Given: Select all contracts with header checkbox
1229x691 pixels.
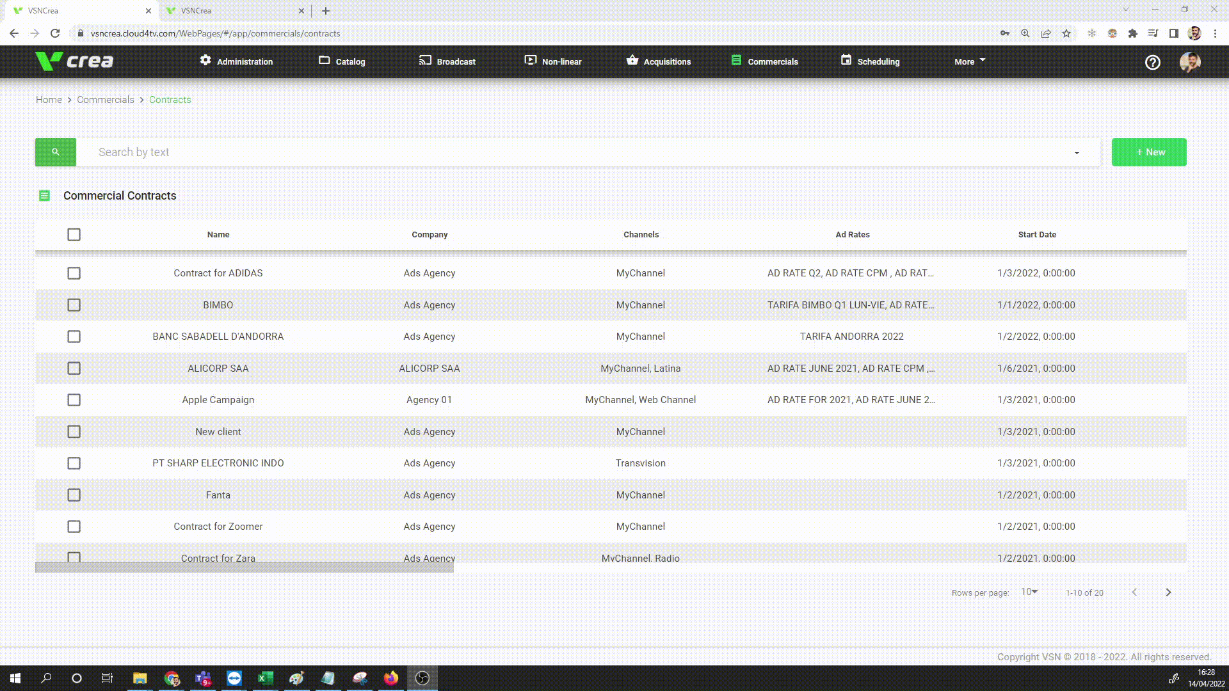Looking at the screenshot, I should (x=74, y=235).
